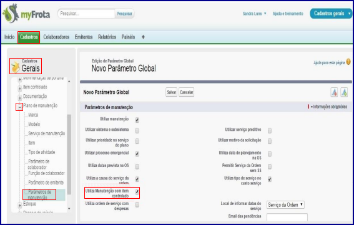The image size is (354, 225).
Task: Select Parâmetros de manutenção tree item
Action: point(39,194)
